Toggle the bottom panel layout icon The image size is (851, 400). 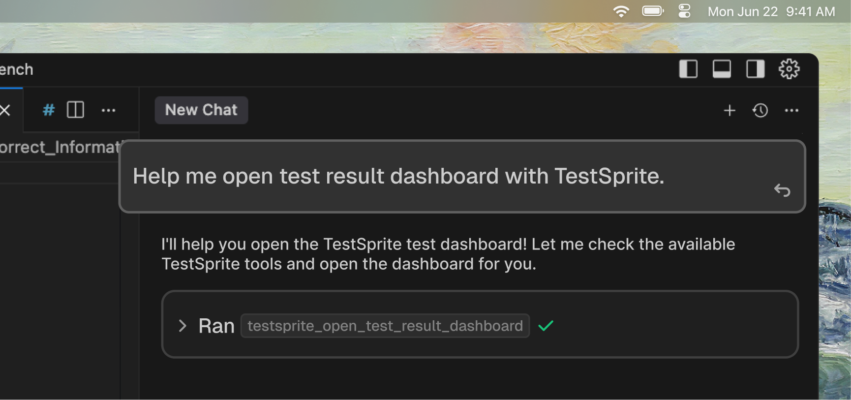[x=722, y=68]
